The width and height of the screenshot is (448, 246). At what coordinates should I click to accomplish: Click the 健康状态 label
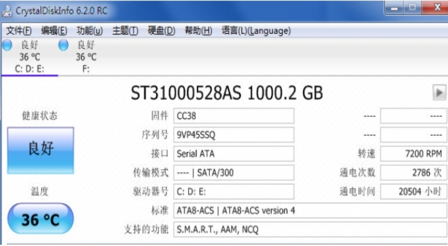click(40, 116)
